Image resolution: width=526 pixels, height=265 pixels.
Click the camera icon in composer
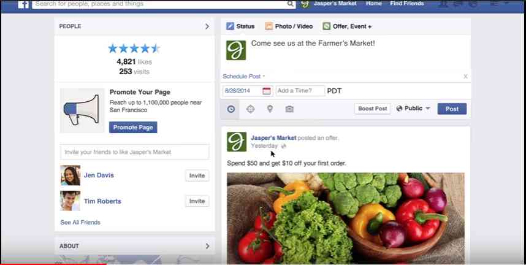pos(289,109)
